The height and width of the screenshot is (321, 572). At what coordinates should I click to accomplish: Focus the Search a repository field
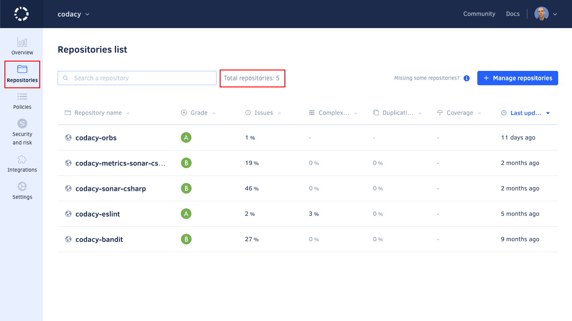(x=137, y=78)
